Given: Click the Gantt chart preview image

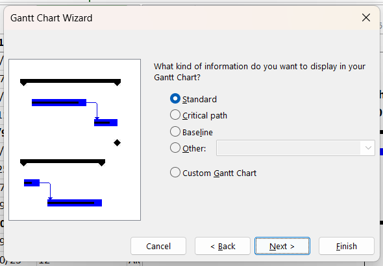Looking at the screenshot, I should [x=75, y=140].
